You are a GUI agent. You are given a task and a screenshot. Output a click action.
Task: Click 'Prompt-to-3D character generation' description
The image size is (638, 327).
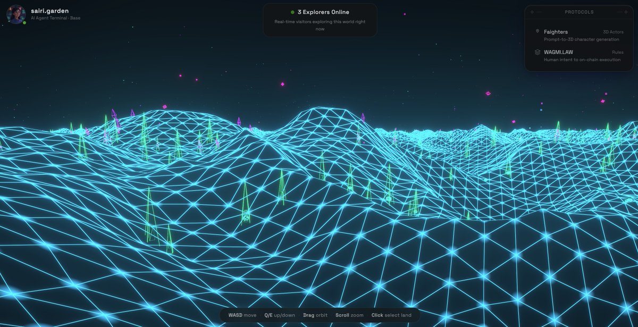(x=581, y=39)
